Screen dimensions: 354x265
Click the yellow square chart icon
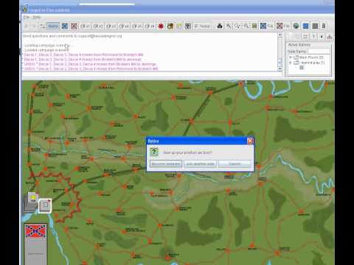179,26
